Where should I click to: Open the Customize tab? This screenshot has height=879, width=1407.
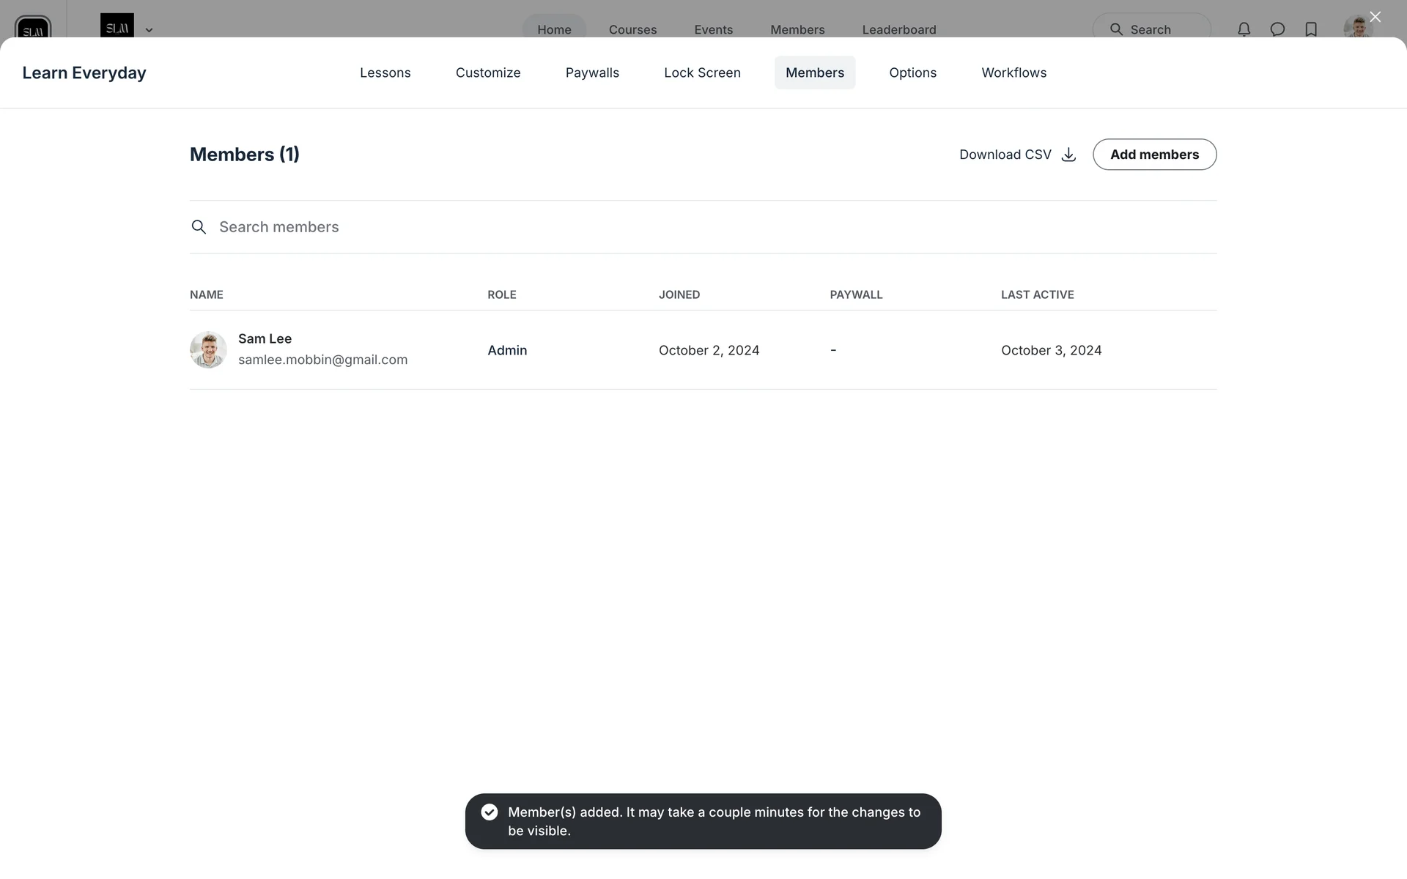coord(488,73)
